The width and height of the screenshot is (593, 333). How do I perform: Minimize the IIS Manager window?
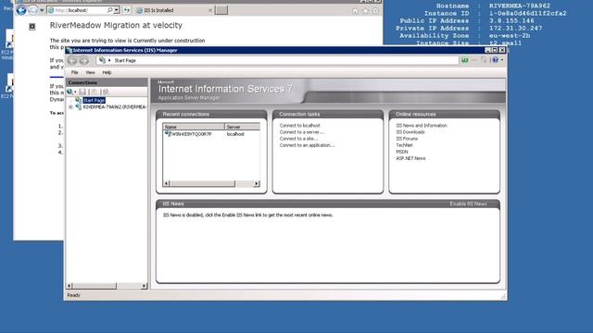(x=488, y=50)
